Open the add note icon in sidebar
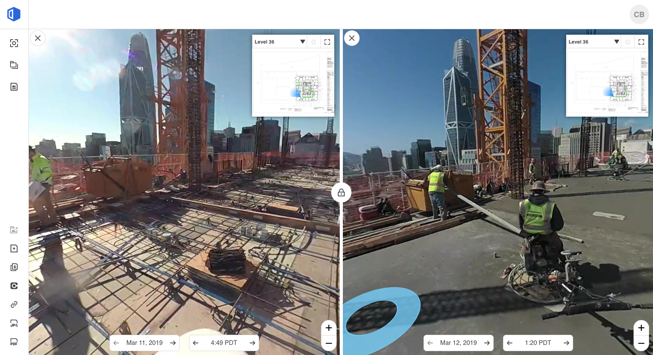 [14, 248]
